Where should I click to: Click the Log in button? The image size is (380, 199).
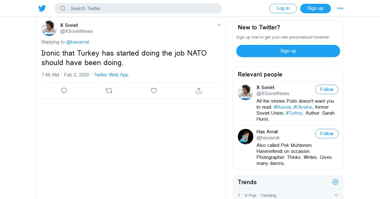[x=283, y=9]
